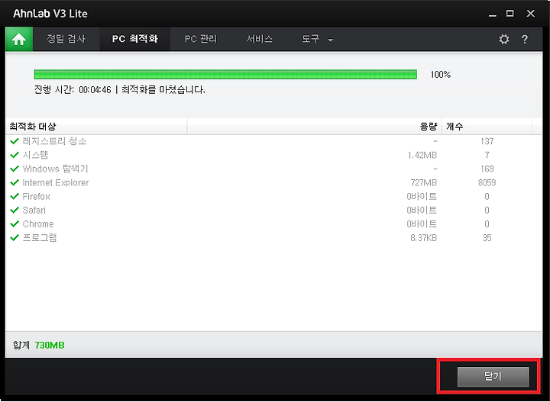This screenshot has width=550, height=402.
Task: Open settings with the gear icon
Action: (504, 39)
